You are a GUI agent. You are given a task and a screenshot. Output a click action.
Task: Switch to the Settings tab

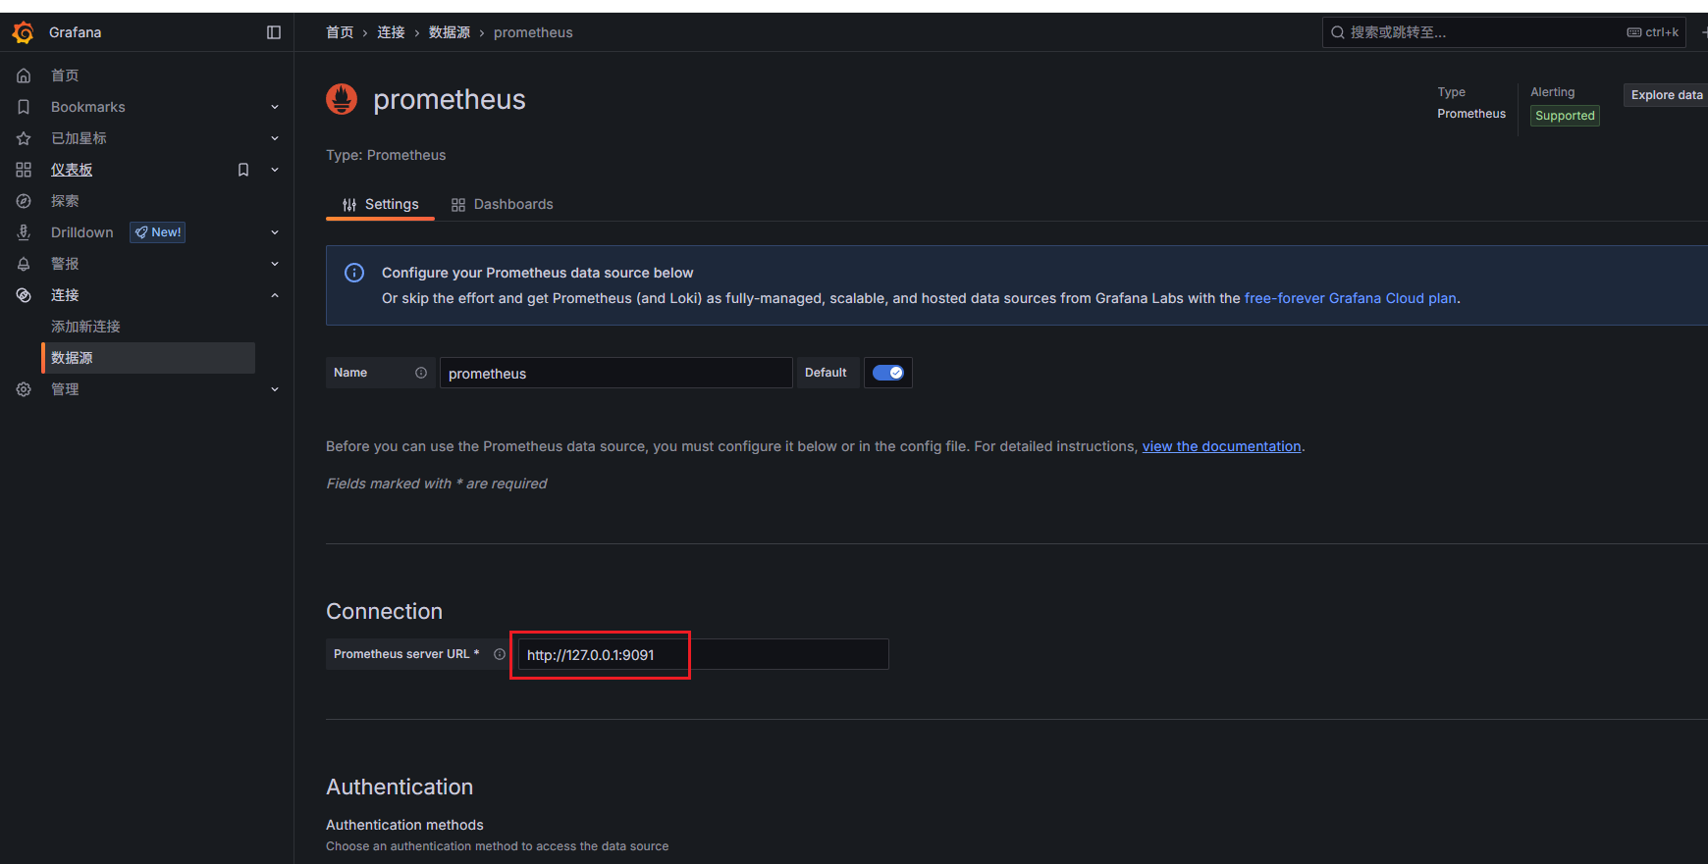coord(380,204)
